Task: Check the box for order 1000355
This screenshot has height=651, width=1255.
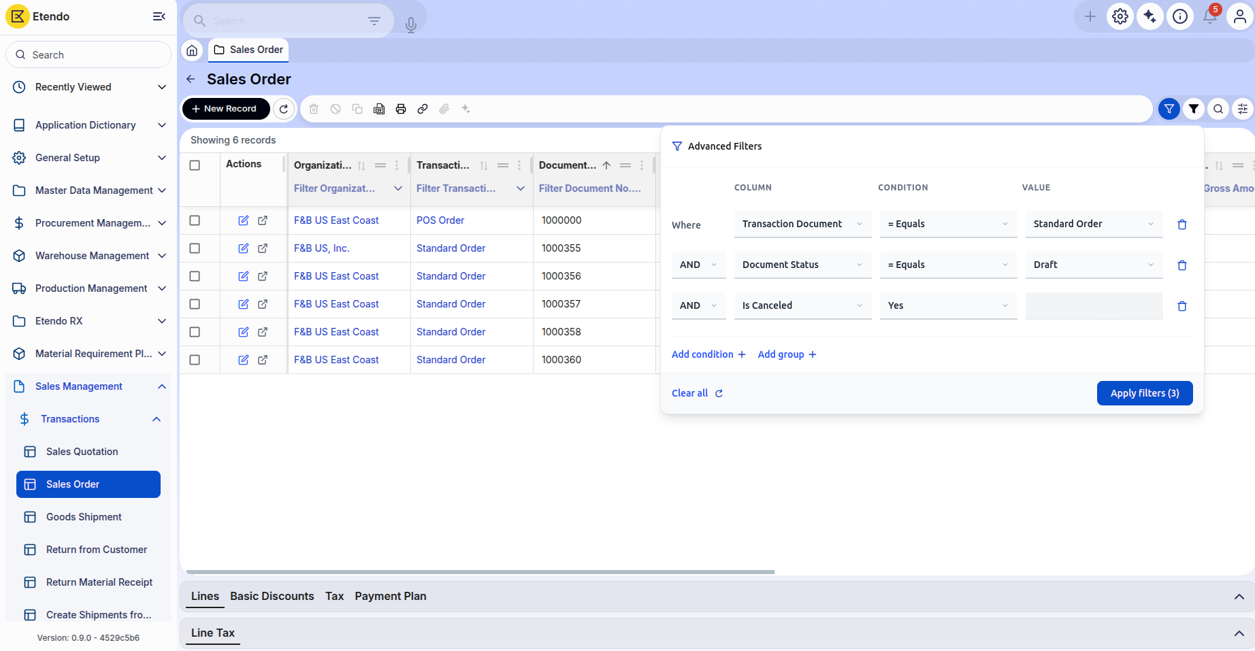Action: pos(195,248)
